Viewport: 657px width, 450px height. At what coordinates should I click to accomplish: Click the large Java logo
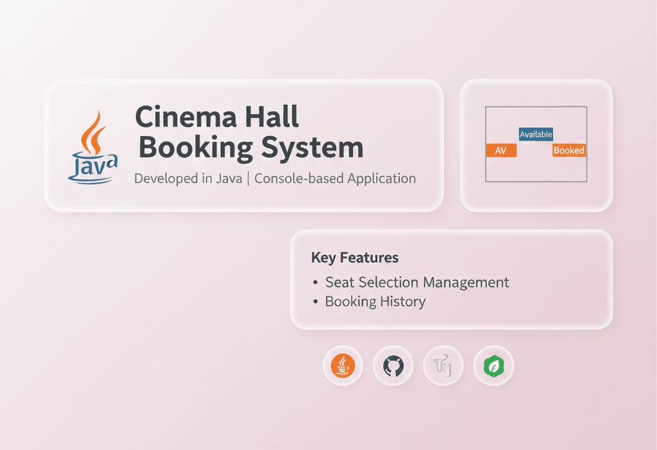point(93,147)
